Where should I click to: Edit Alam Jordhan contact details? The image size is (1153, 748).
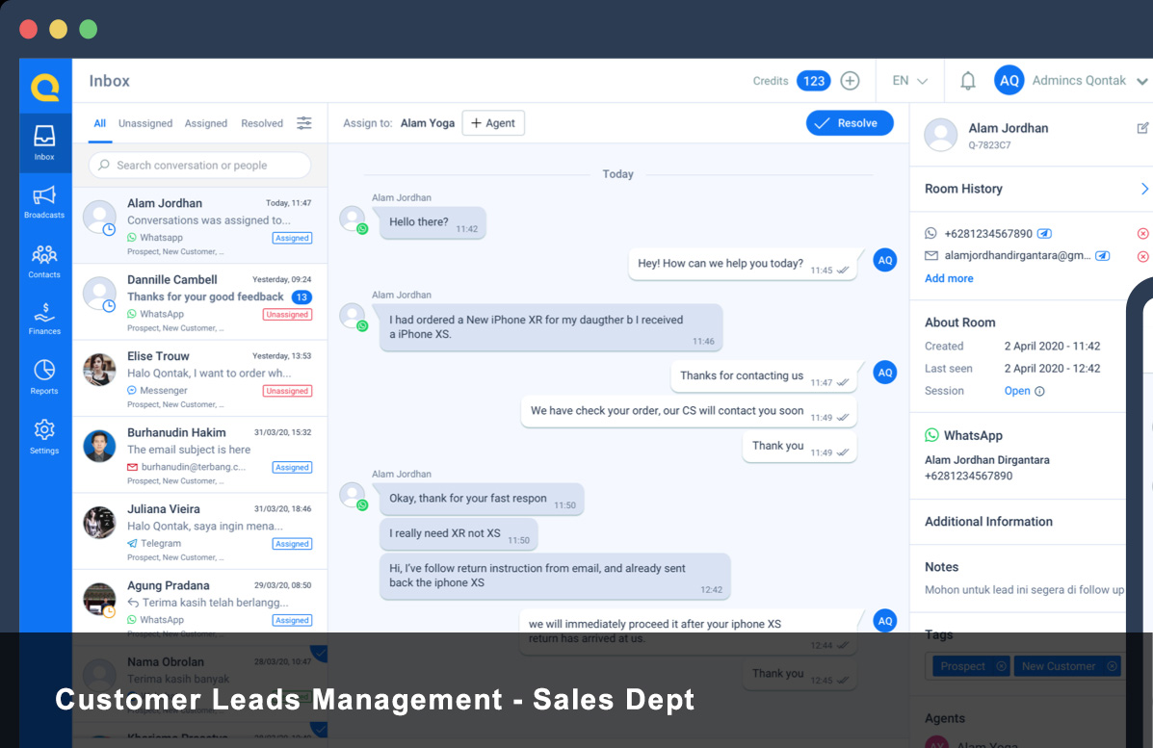1142,128
